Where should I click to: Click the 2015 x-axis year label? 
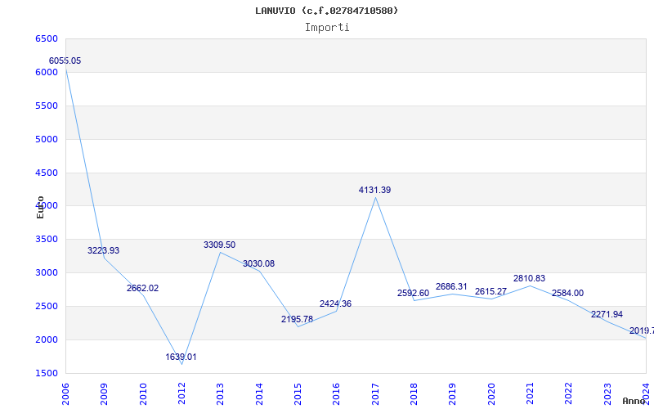(298, 394)
